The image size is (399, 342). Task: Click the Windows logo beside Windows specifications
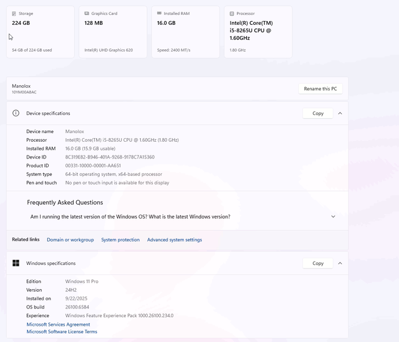point(16,263)
